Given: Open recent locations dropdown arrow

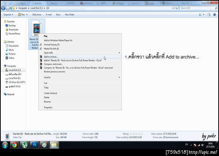Looking at the screenshot, I should tap(11, 8).
